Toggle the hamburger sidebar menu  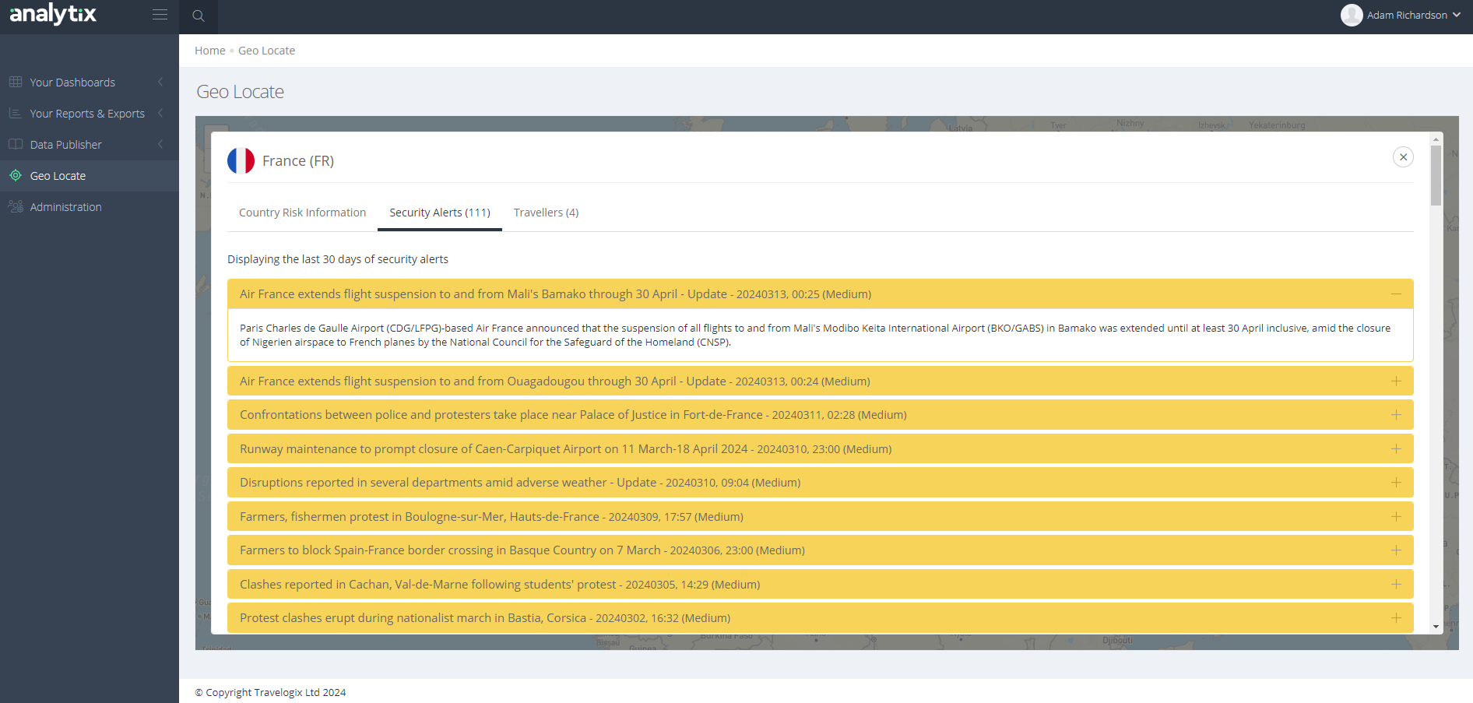[160, 15]
